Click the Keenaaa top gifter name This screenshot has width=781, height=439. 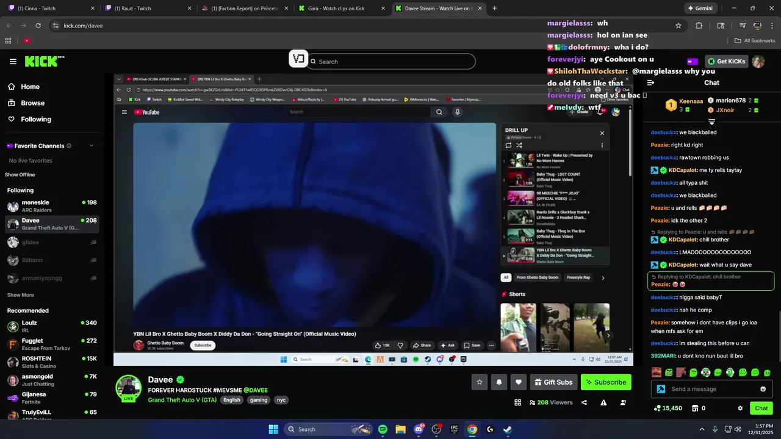tap(691, 101)
